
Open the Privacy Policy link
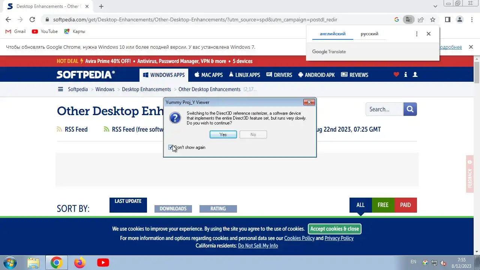(339, 238)
